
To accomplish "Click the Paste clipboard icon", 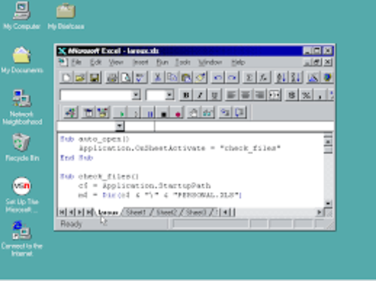I will 186,77.
